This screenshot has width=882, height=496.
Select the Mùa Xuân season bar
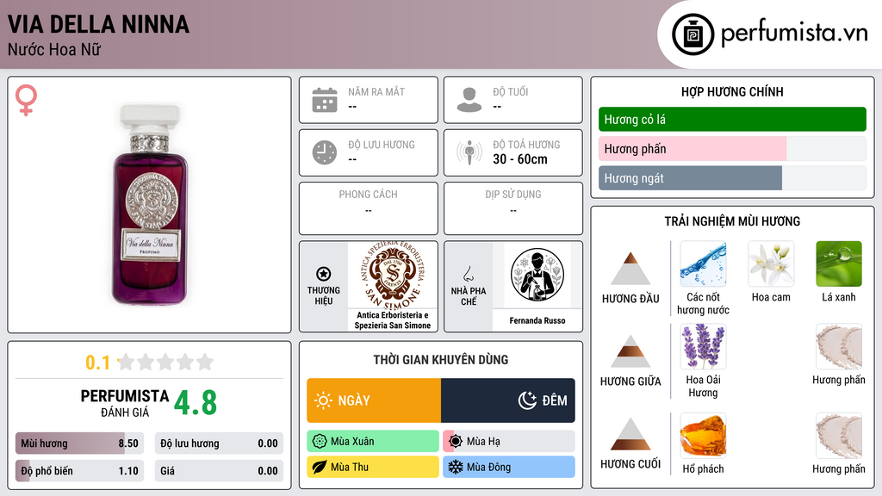pyautogui.click(x=373, y=442)
